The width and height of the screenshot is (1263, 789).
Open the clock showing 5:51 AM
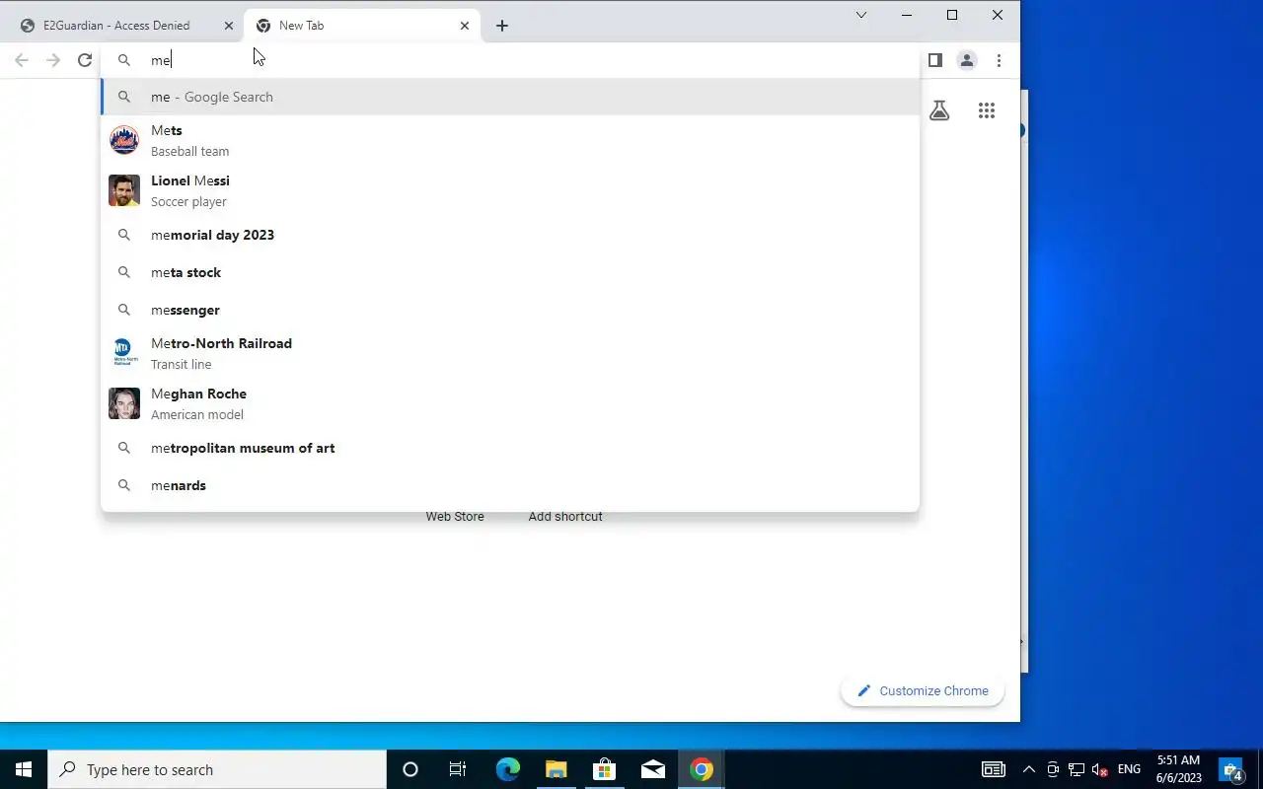point(1179,769)
